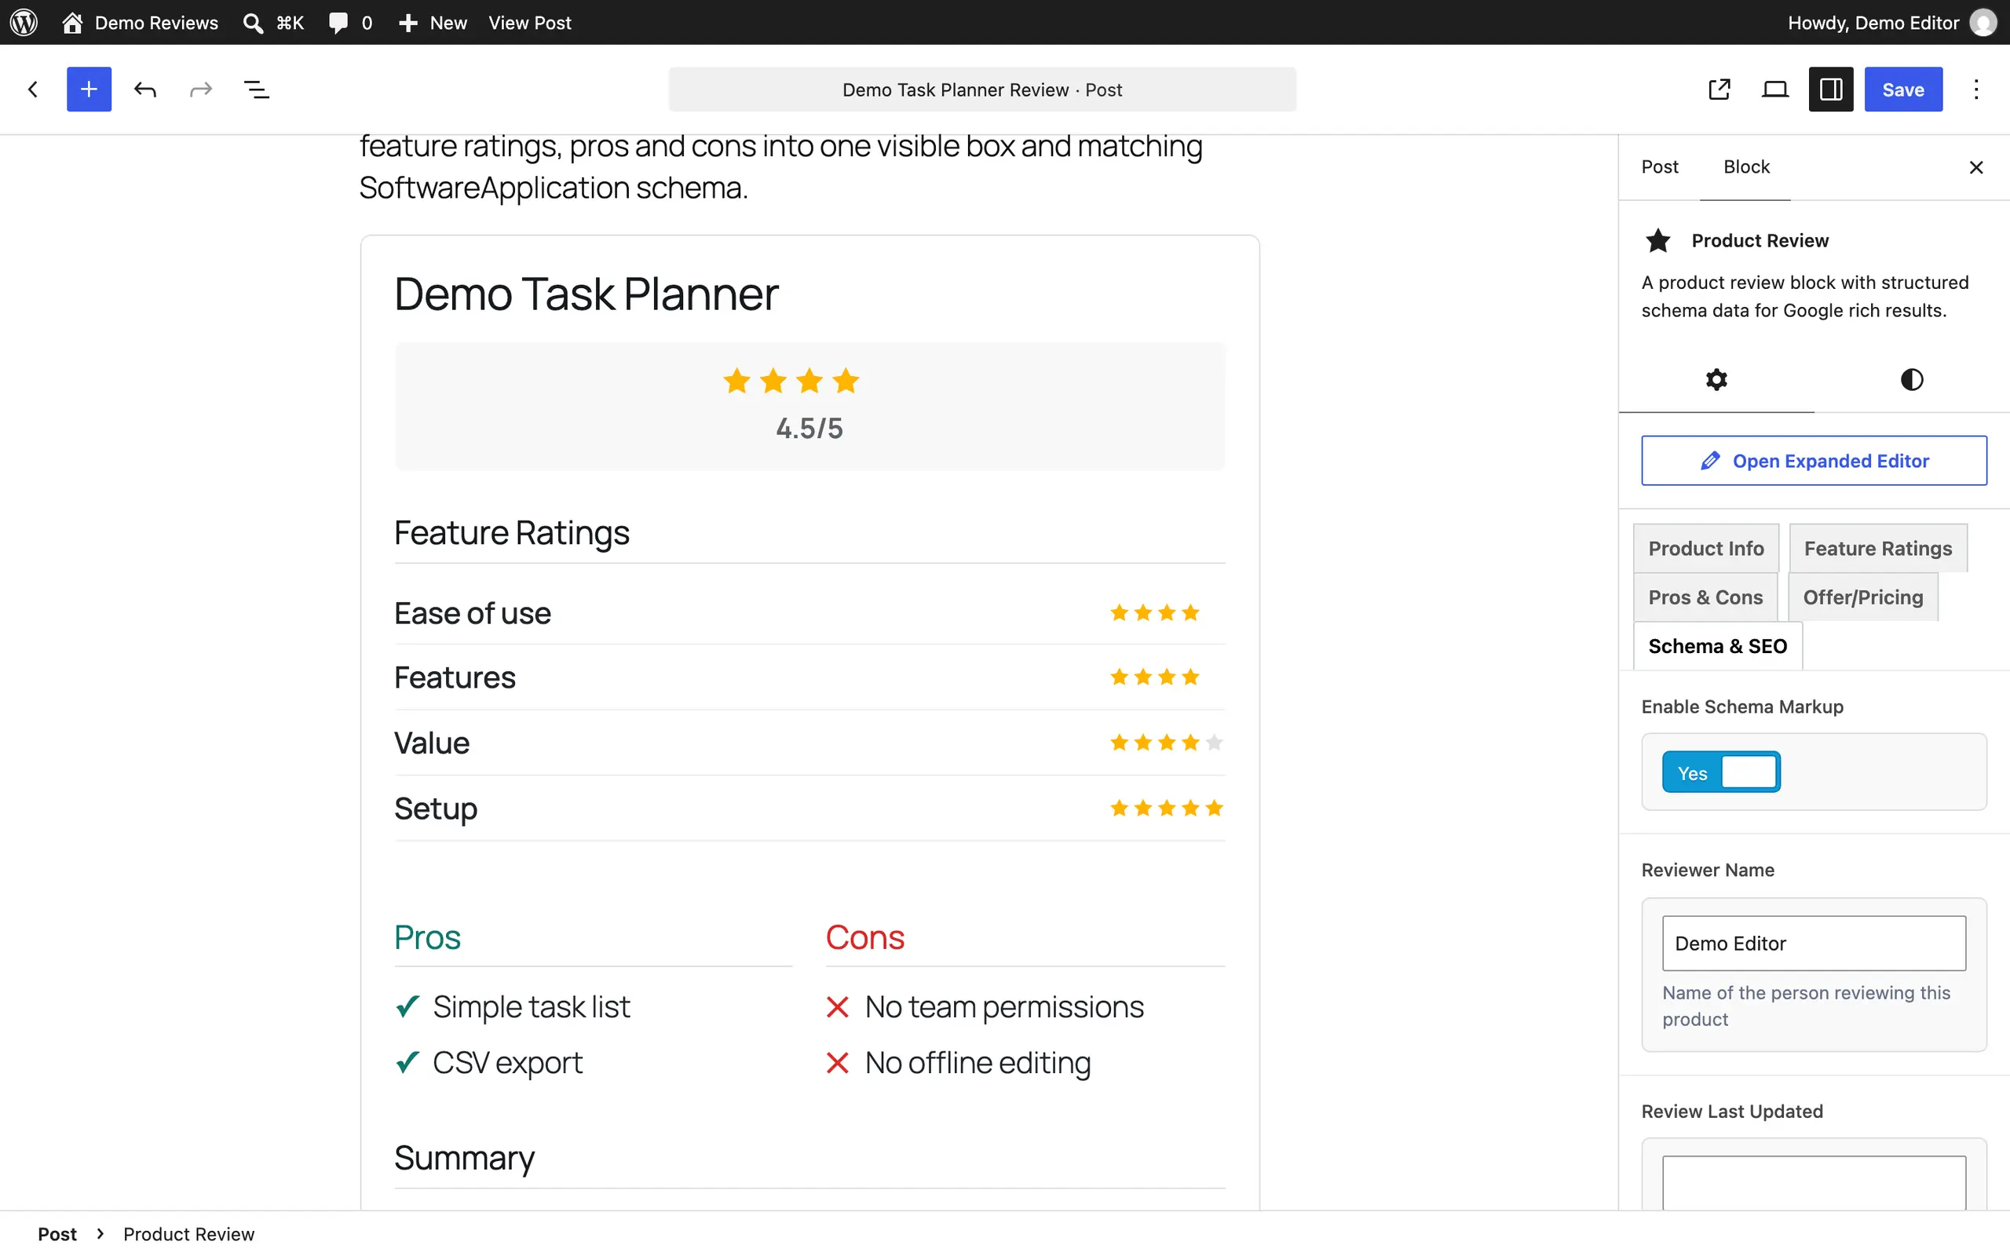Open Demo Reviews site home link

coord(141,23)
